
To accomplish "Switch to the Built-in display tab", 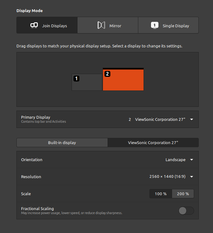I will [x=62, y=143].
